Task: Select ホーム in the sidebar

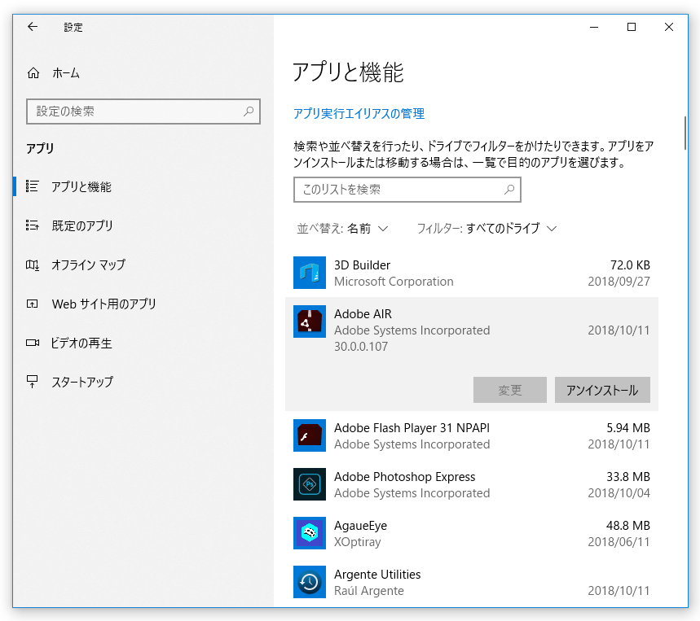Action: [x=66, y=72]
